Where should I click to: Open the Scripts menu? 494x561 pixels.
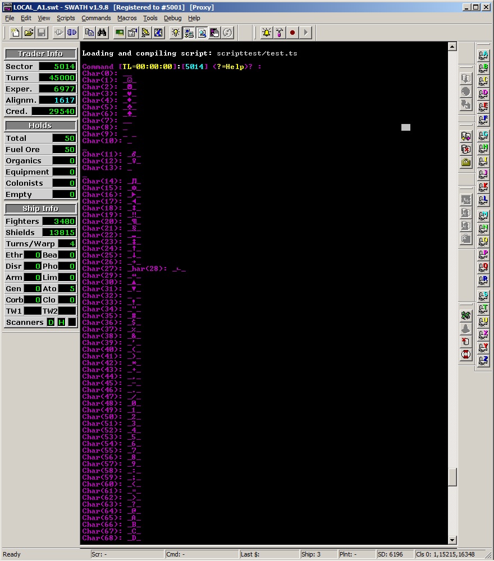click(66, 18)
